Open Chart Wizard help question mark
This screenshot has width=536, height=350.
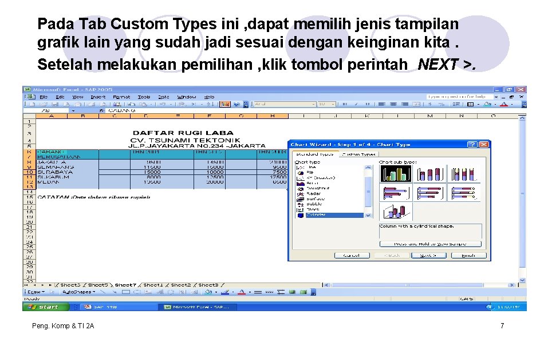[x=472, y=145]
